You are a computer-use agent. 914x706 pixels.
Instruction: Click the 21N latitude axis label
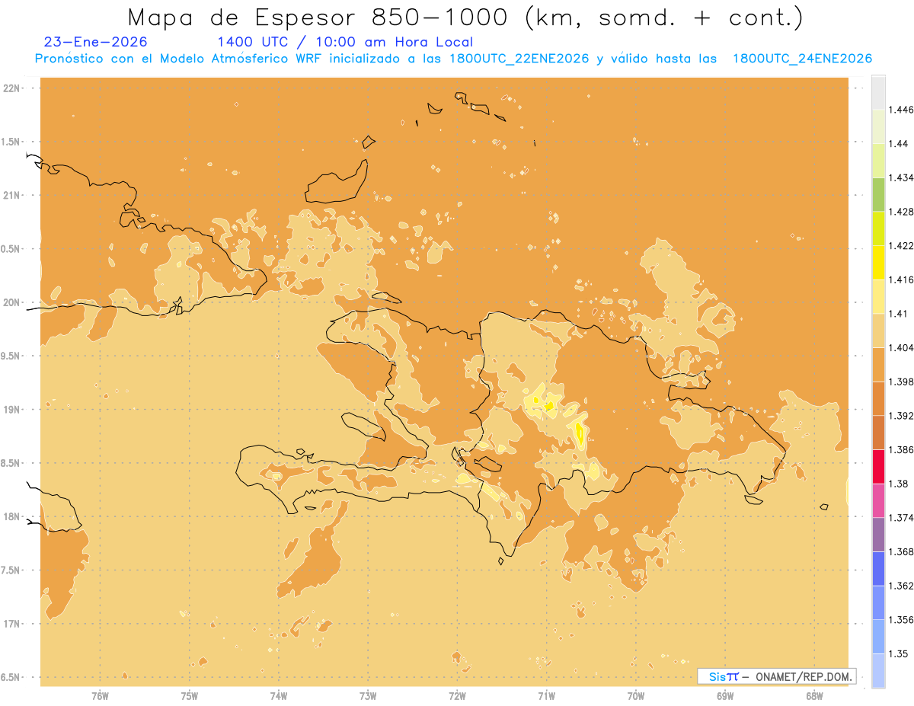pyautogui.click(x=11, y=196)
